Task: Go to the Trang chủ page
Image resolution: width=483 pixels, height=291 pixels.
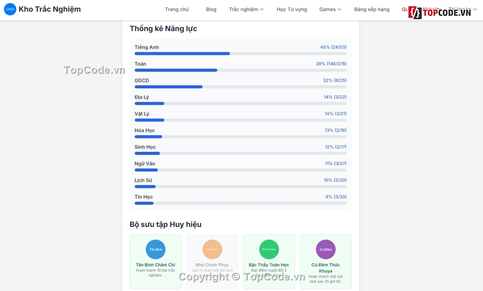Action: pos(176,10)
